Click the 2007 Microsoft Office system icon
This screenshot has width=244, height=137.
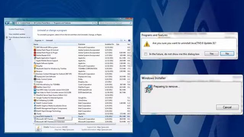coord(35,47)
